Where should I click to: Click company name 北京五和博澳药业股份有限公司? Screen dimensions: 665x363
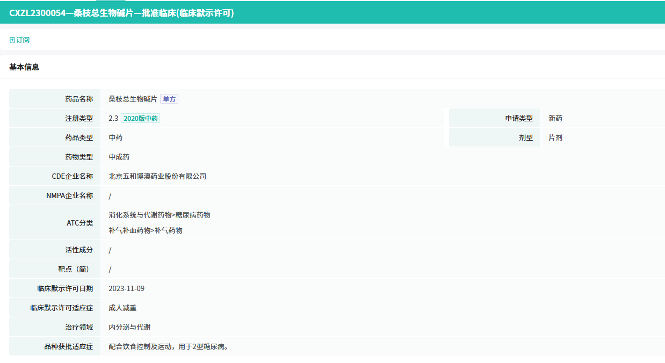tap(157, 176)
